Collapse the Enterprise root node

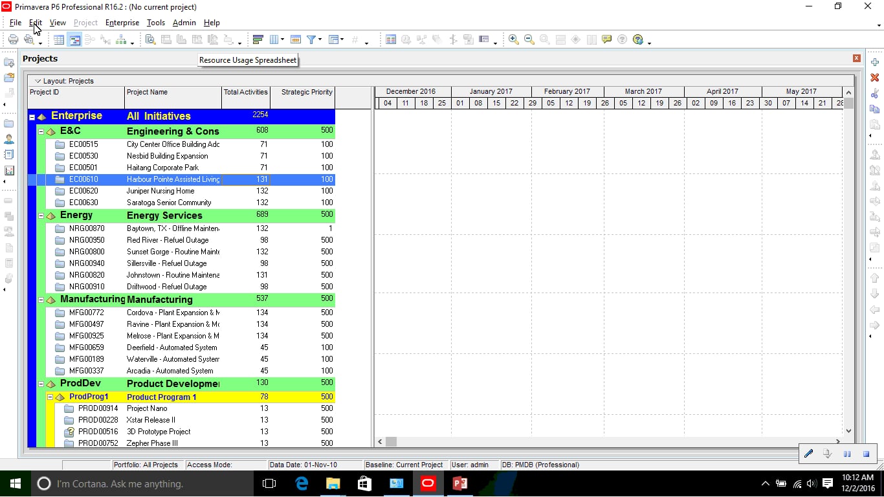(x=32, y=117)
